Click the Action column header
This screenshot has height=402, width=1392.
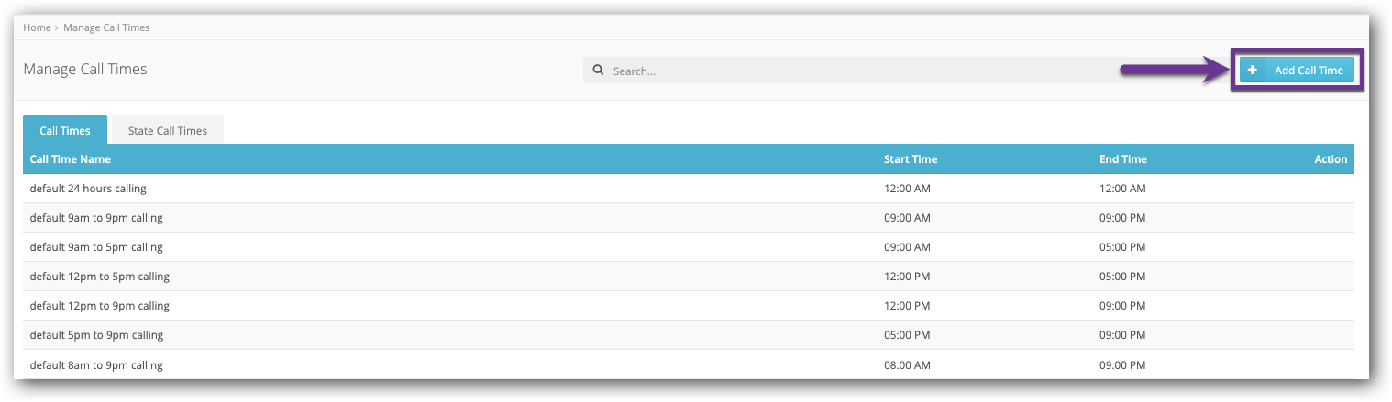pos(1331,159)
